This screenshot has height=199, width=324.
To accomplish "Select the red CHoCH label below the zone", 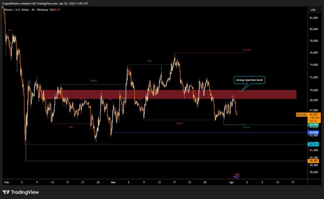I will point(179,123).
